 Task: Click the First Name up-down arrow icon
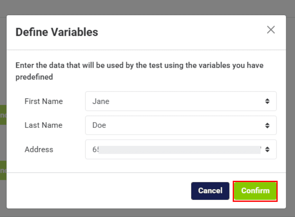point(267,101)
